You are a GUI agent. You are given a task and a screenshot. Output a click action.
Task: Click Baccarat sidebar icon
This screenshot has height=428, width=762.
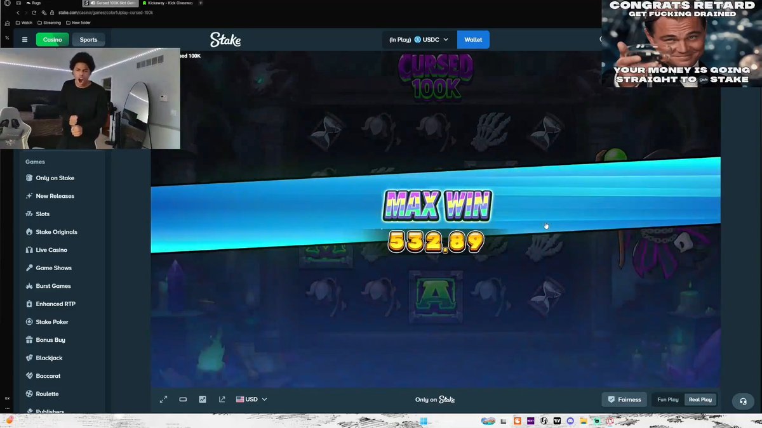(x=29, y=376)
